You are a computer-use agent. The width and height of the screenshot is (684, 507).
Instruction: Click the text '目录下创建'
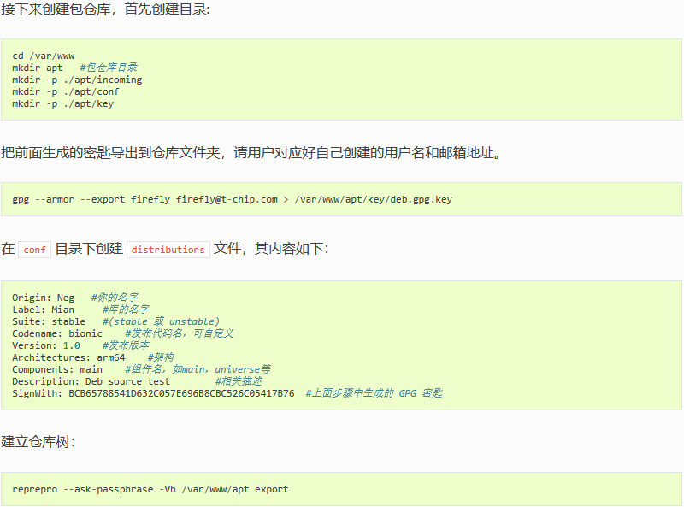(x=89, y=249)
